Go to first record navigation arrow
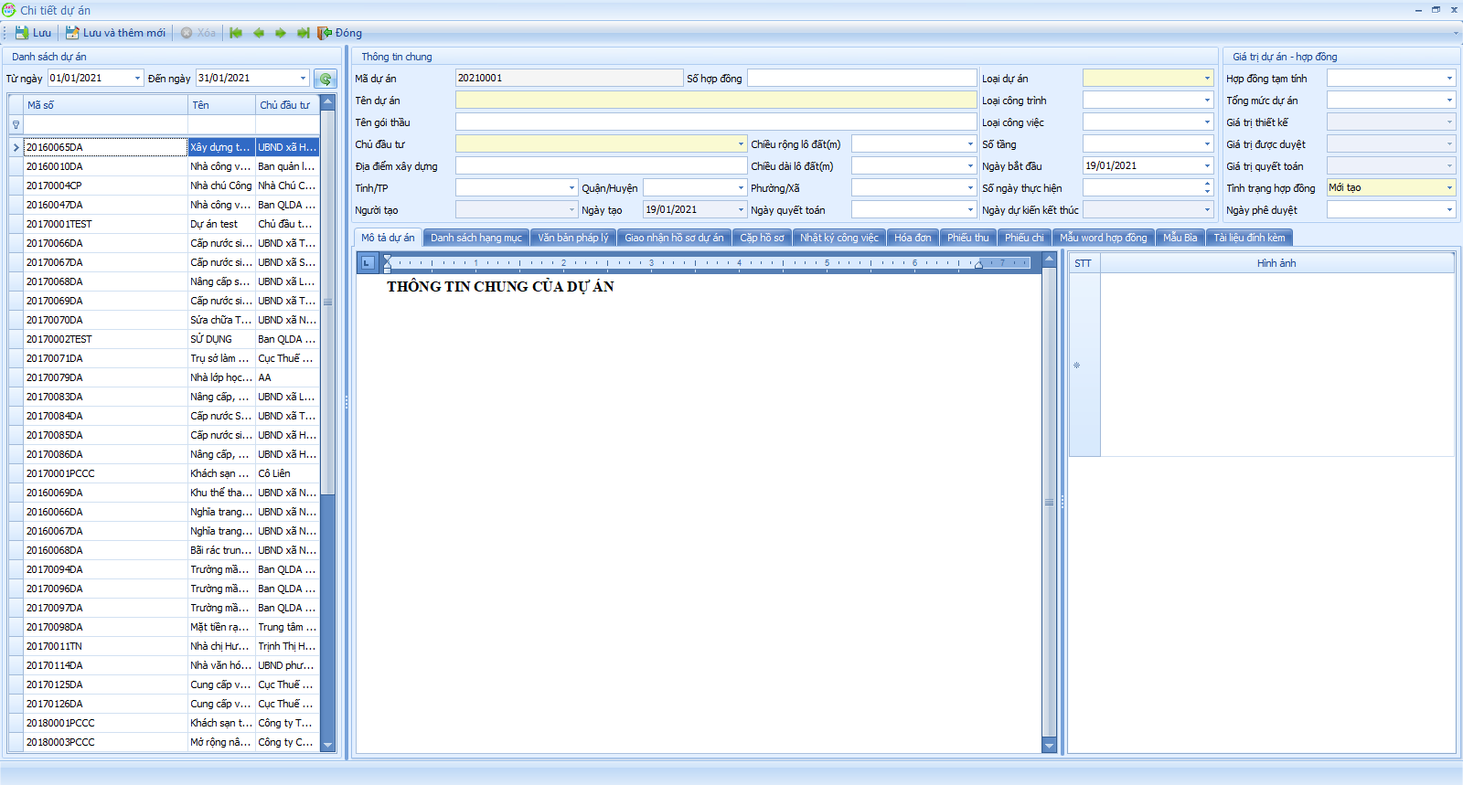Viewport: 1463px width, 785px height. tap(236, 33)
